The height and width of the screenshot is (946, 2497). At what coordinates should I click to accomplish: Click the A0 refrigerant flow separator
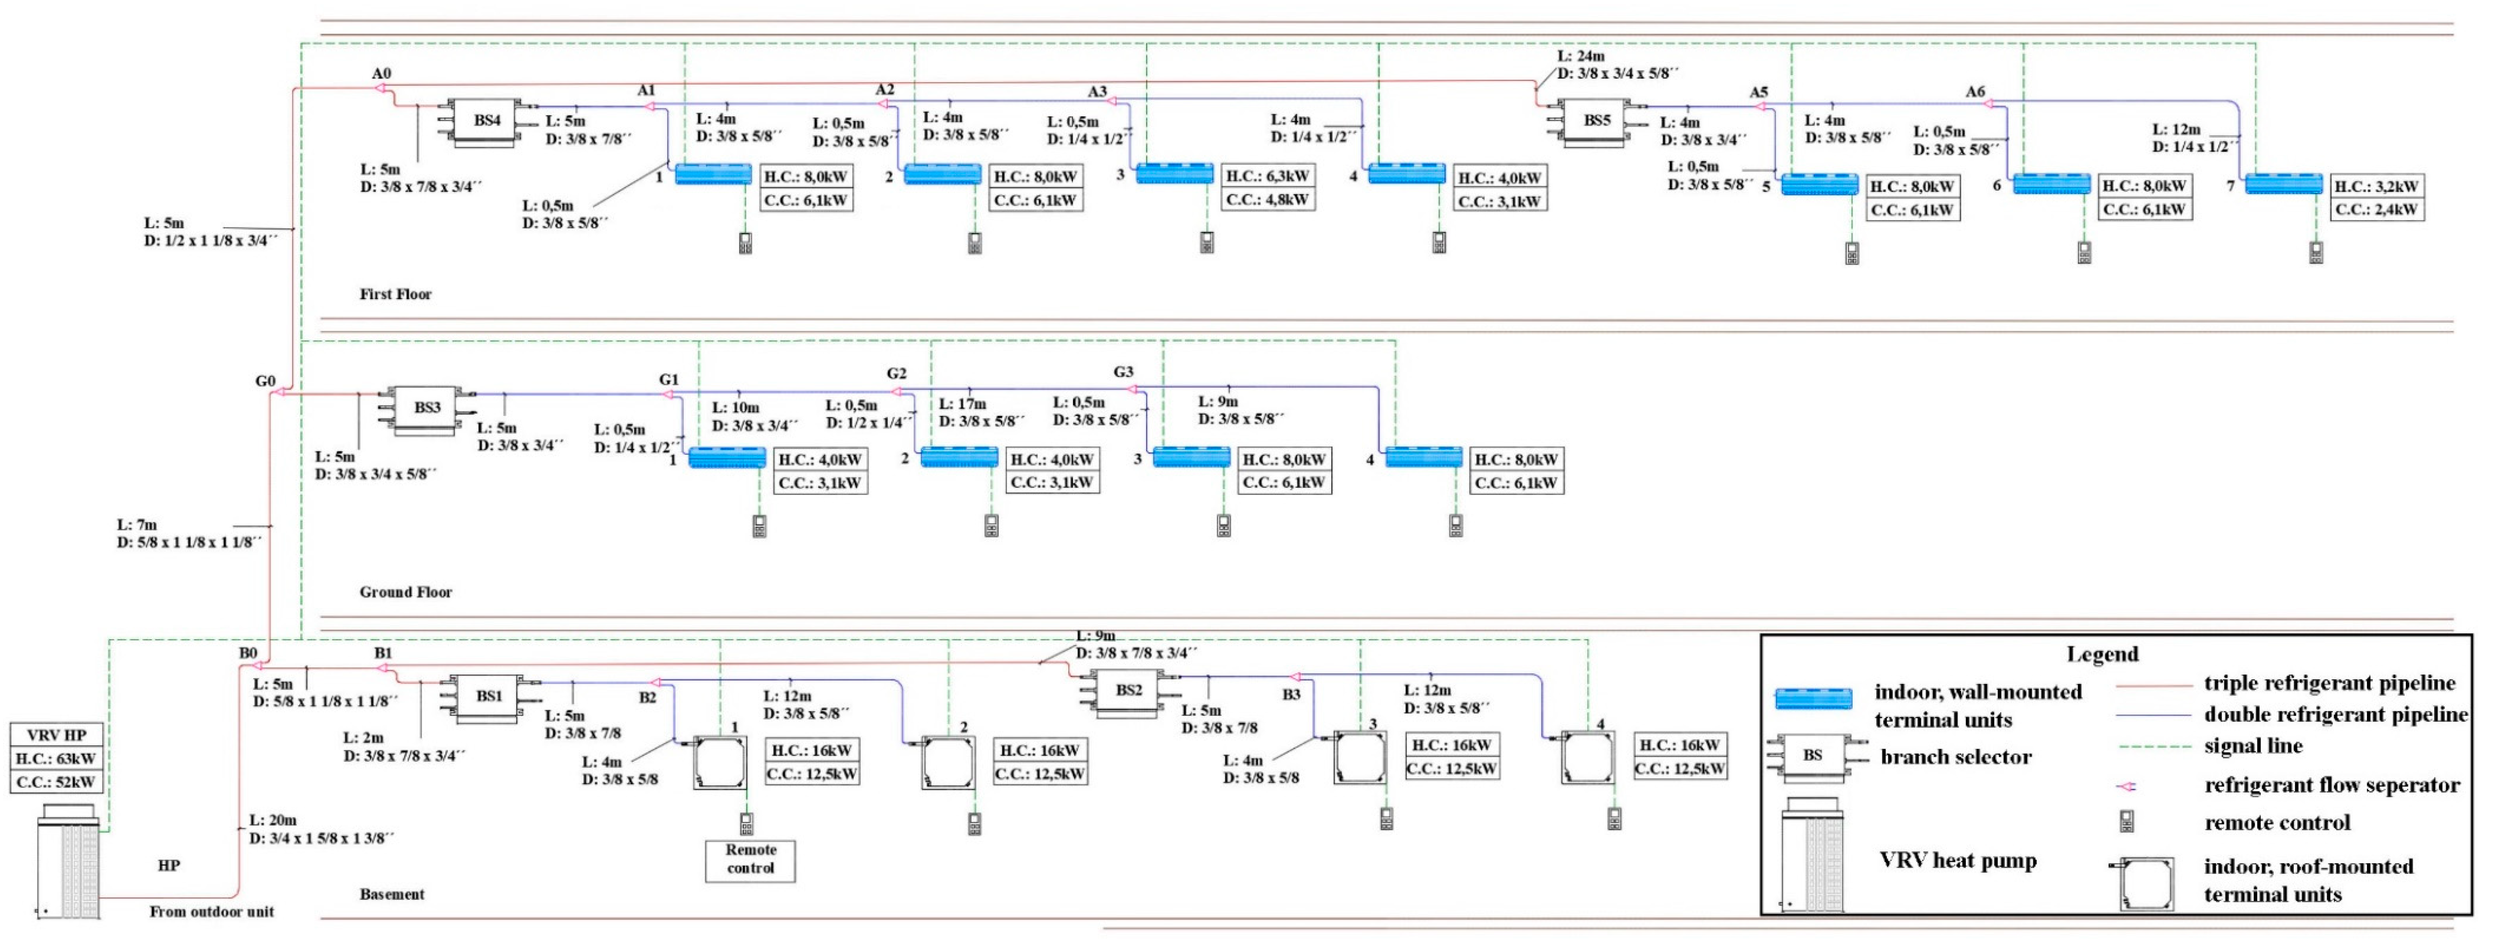tap(381, 88)
